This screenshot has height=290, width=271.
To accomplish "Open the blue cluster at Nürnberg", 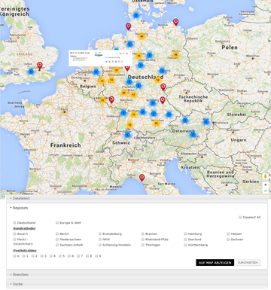I will click(x=153, y=103).
